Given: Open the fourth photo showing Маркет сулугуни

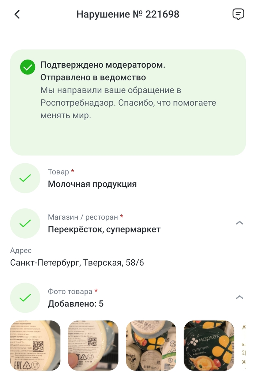Looking at the screenshot, I should pos(208,345).
